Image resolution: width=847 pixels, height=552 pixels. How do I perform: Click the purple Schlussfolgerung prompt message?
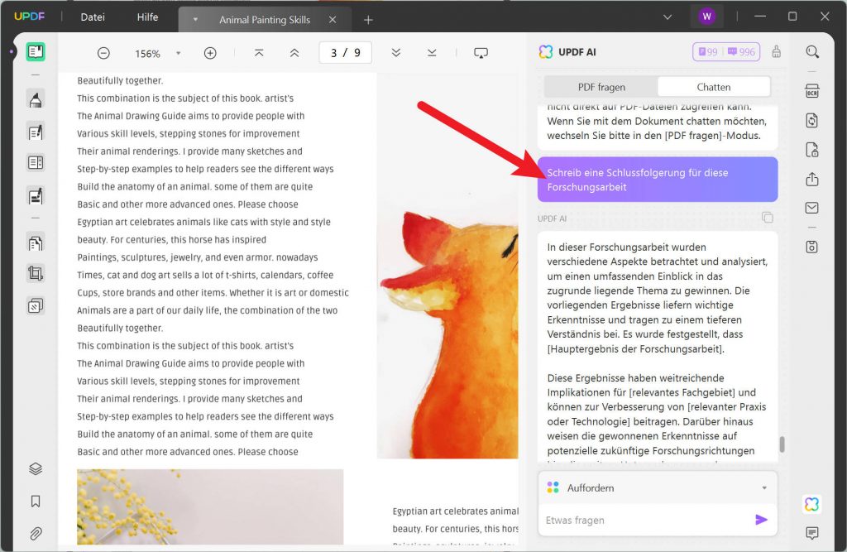click(x=658, y=180)
